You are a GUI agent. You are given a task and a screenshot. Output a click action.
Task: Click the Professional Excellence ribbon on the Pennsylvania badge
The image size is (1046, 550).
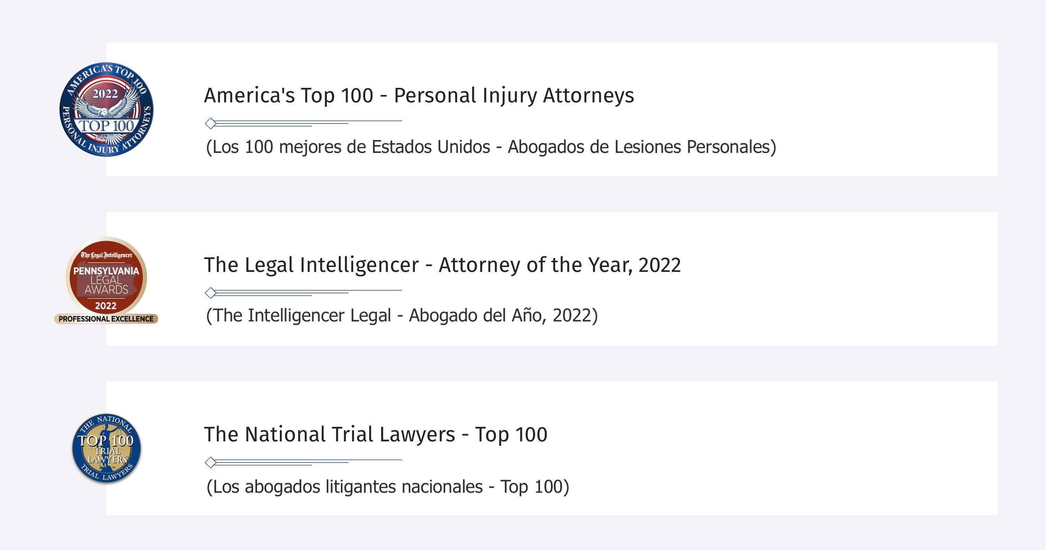[106, 319]
